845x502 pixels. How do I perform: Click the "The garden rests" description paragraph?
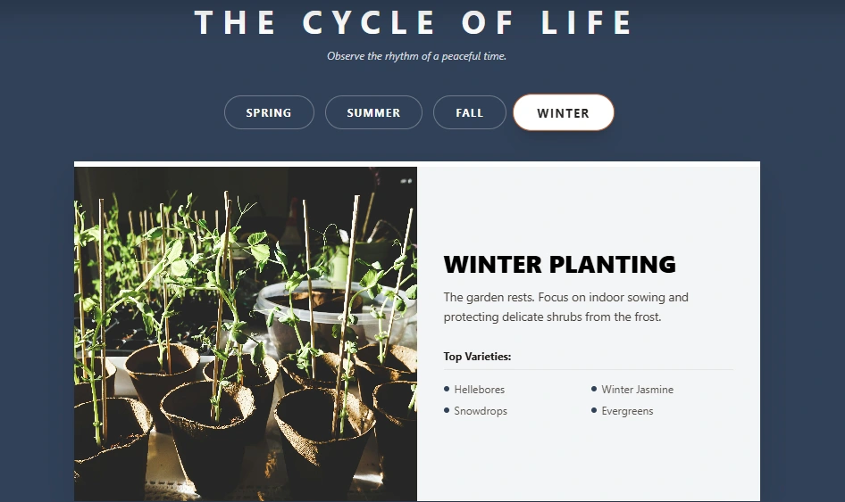point(565,307)
